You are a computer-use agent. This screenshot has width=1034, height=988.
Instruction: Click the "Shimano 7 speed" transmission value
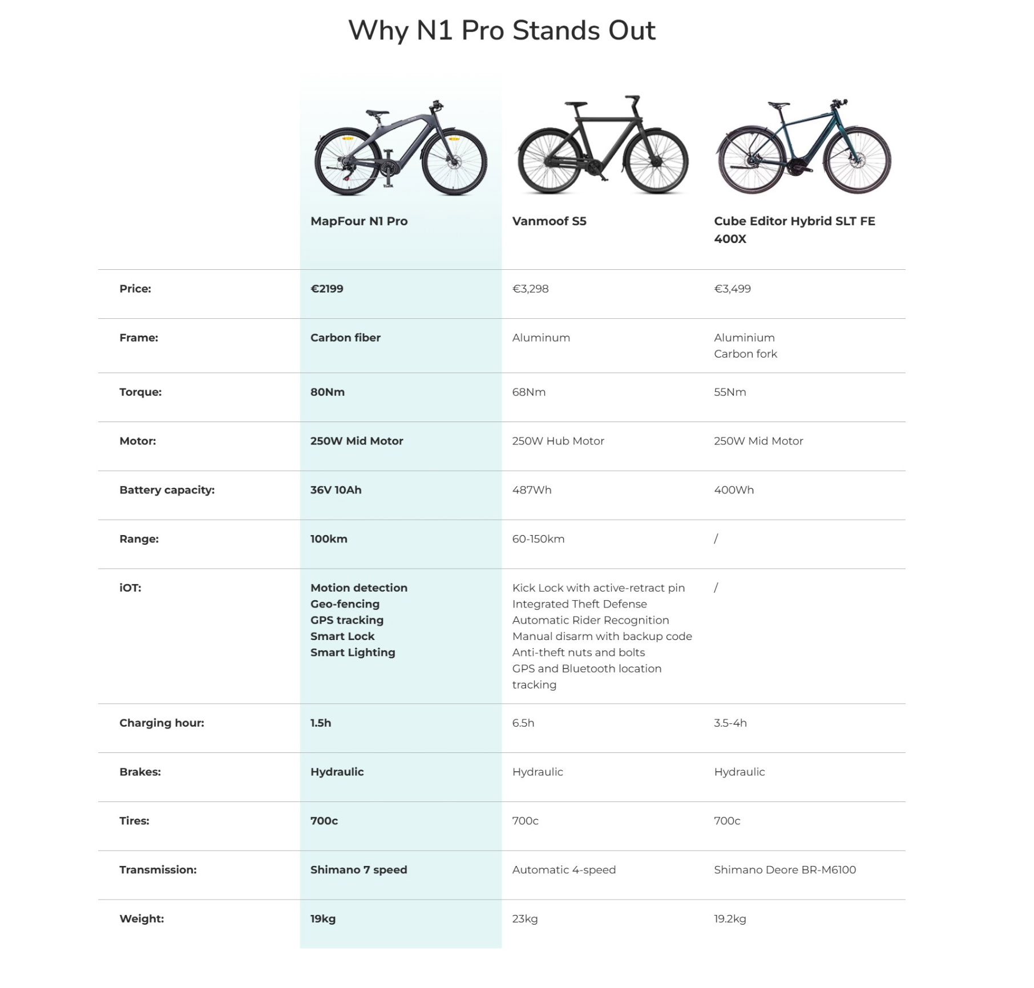click(358, 870)
